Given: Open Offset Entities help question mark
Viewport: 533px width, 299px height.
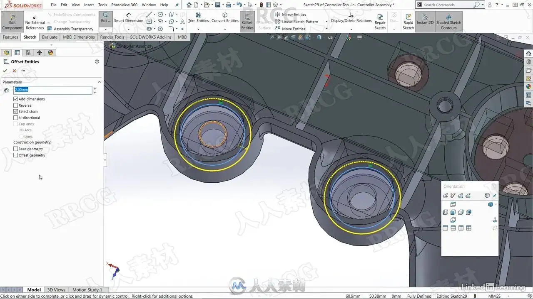Looking at the screenshot, I should (x=97, y=61).
